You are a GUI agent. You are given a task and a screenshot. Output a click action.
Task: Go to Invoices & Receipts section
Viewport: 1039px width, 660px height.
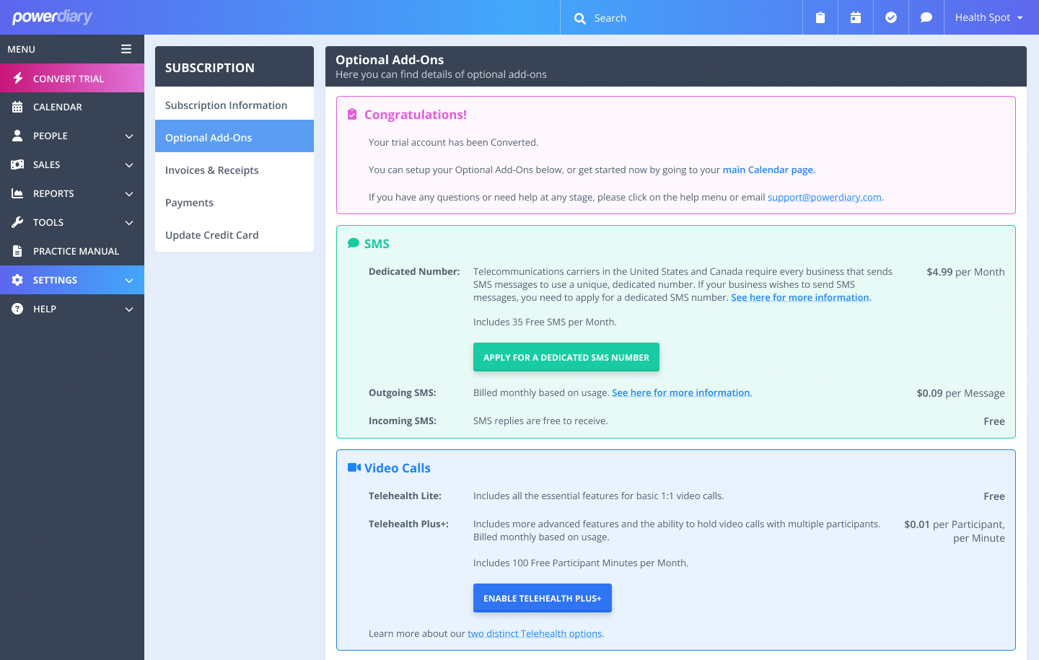click(x=211, y=170)
